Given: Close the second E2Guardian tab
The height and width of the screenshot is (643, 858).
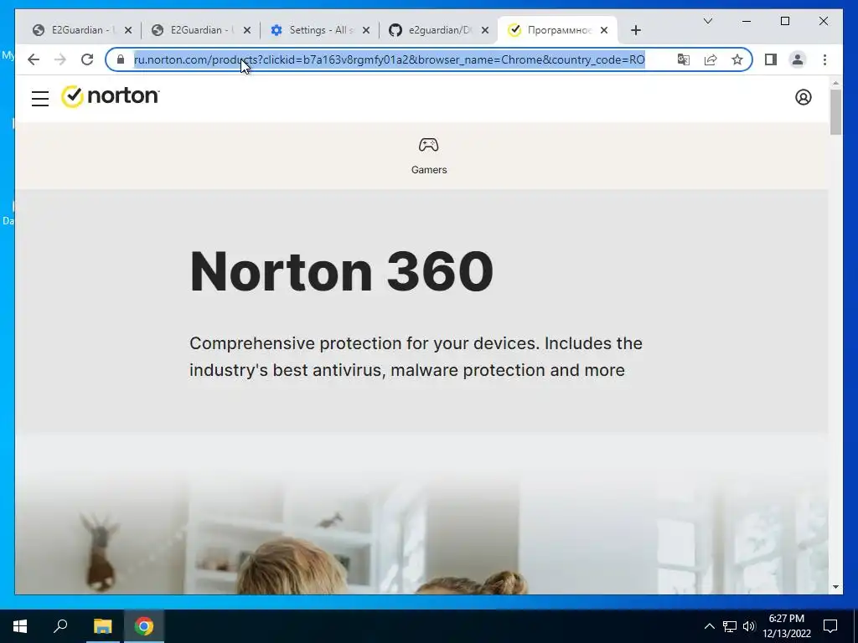Looking at the screenshot, I should pyautogui.click(x=247, y=30).
